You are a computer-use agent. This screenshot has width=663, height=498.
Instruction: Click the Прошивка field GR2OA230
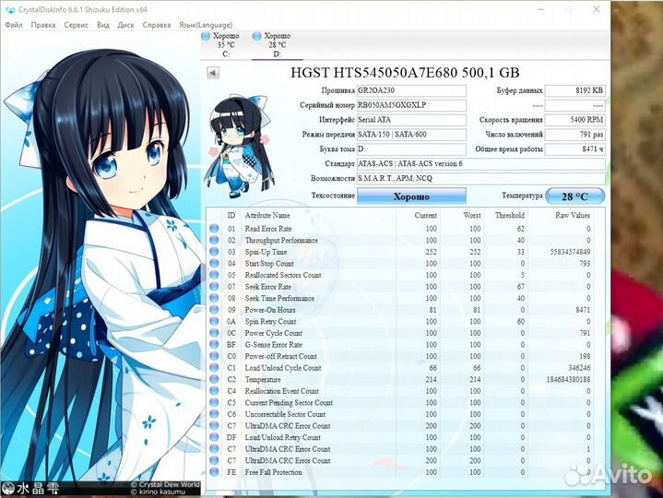pyautogui.click(x=411, y=90)
